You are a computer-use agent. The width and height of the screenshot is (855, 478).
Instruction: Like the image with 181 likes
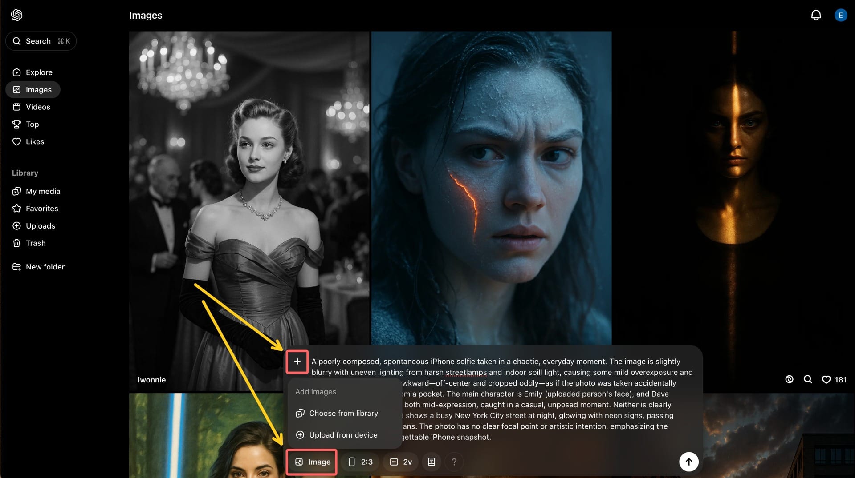tap(826, 380)
